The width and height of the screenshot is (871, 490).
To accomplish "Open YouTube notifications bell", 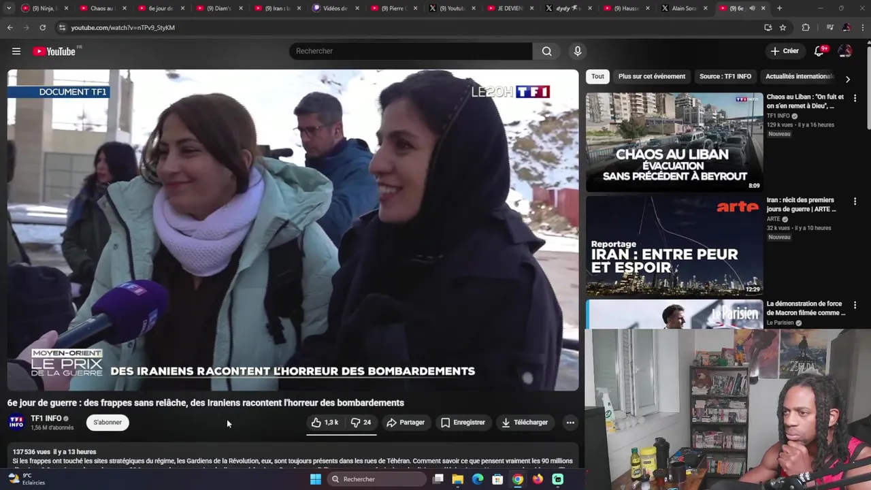I will click(819, 51).
